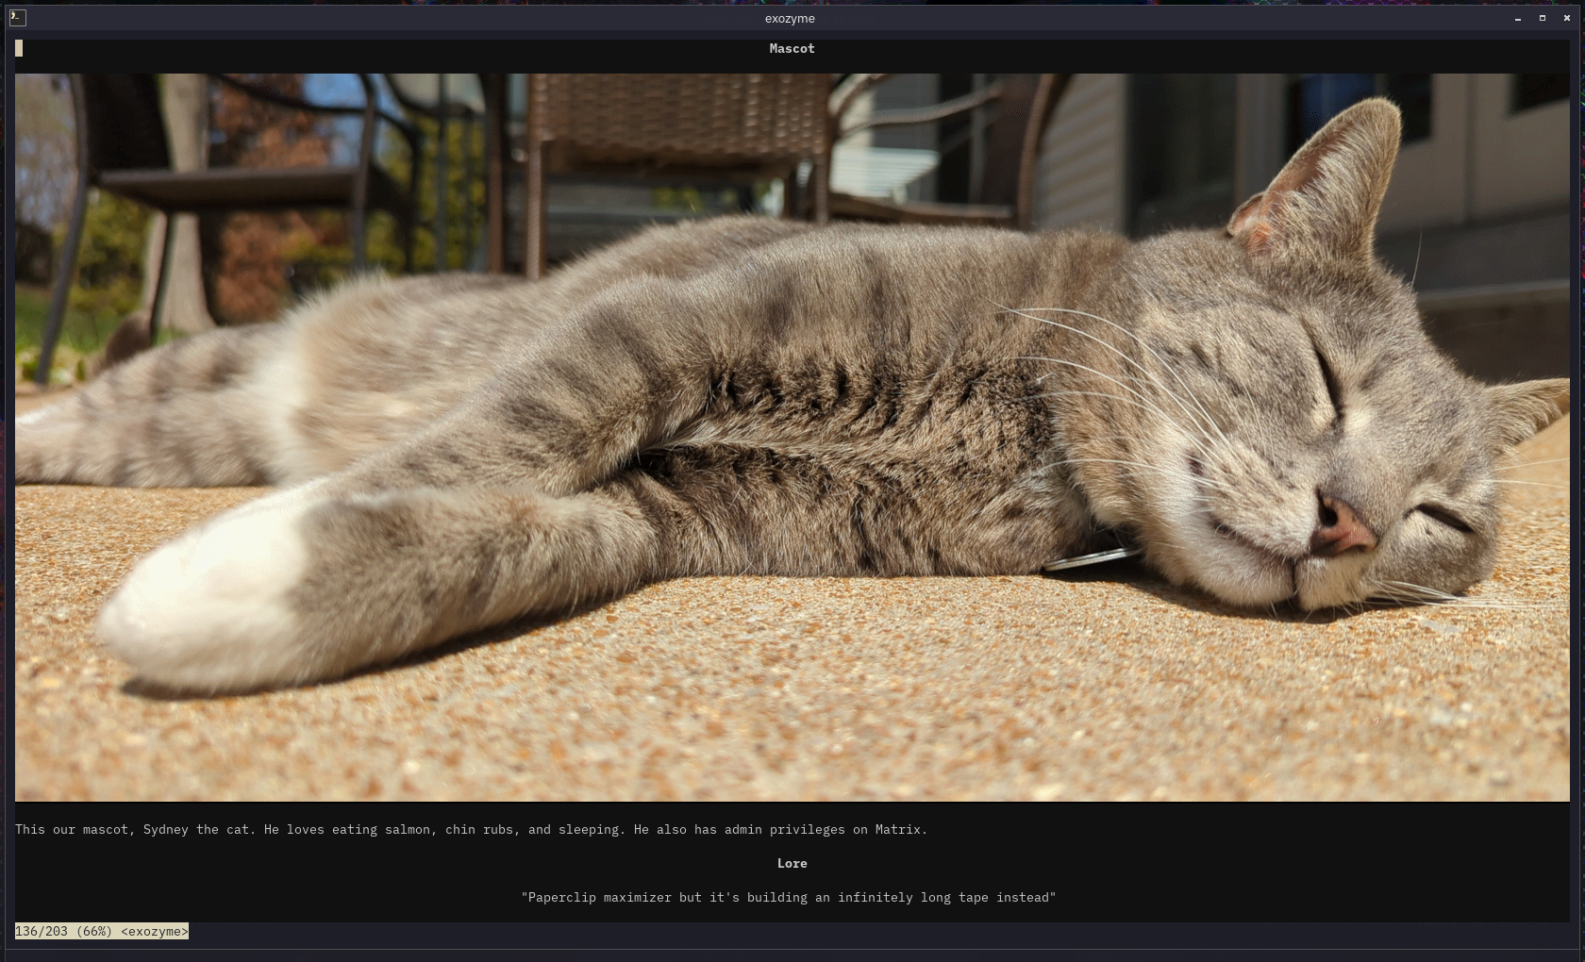Click the Lore heading
This screenshot has height=962, width=1585.
tap(792, 863)
